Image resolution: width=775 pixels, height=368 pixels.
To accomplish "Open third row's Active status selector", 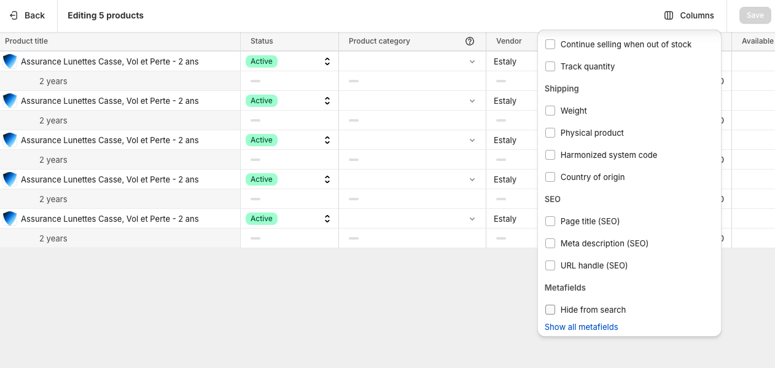I will [x=289, y=140].
